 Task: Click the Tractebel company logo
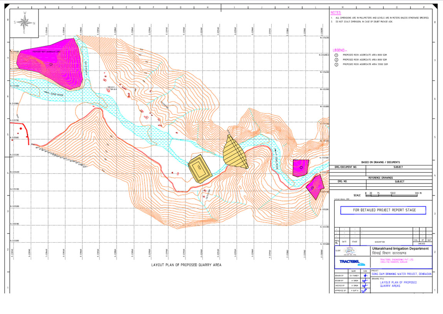click(350, 262)
